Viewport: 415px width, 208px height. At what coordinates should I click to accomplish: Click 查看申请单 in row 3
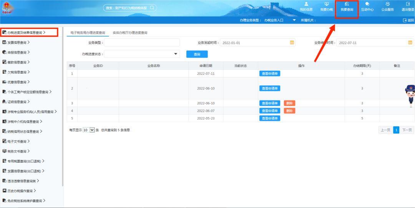point(270,103)
